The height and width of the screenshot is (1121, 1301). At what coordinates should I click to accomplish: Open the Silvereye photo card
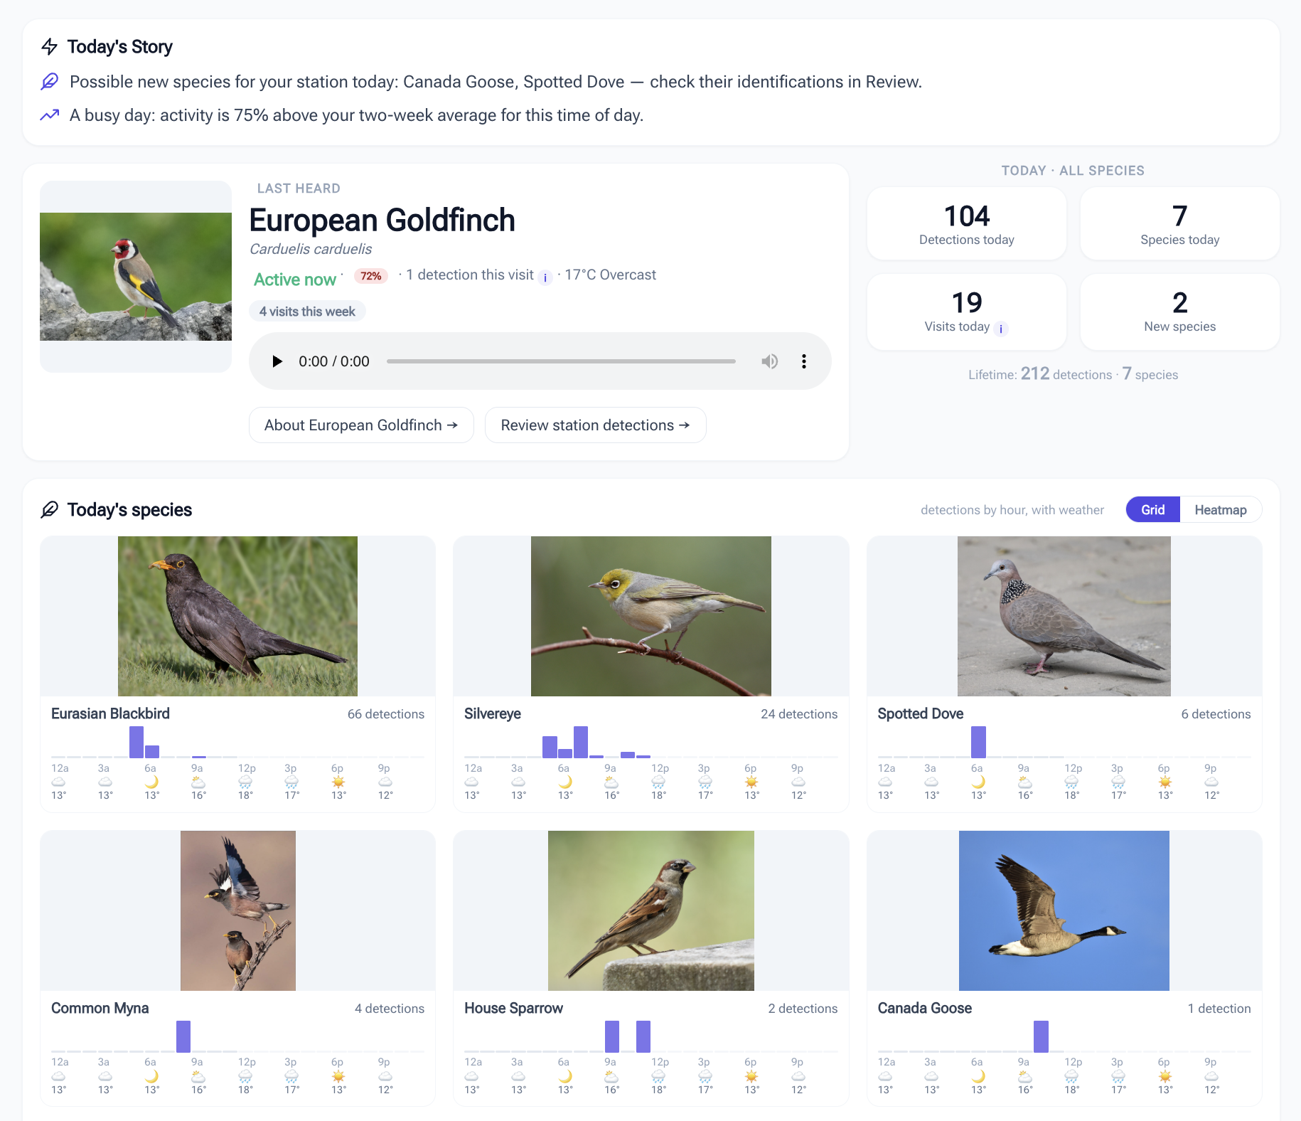coord(650,616)
